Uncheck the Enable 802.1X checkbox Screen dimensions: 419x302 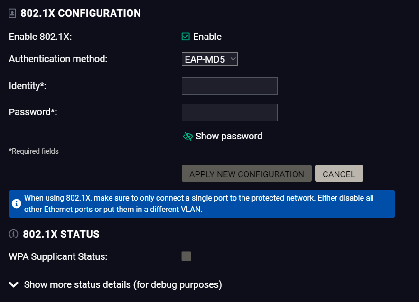186,37
